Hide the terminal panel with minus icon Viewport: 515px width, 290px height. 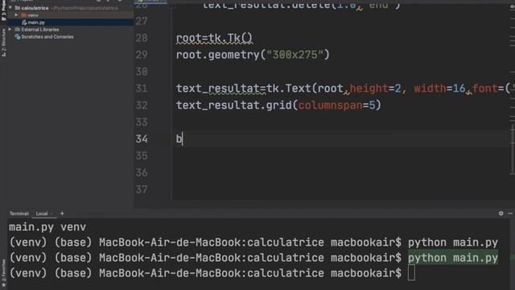(510, 213)
